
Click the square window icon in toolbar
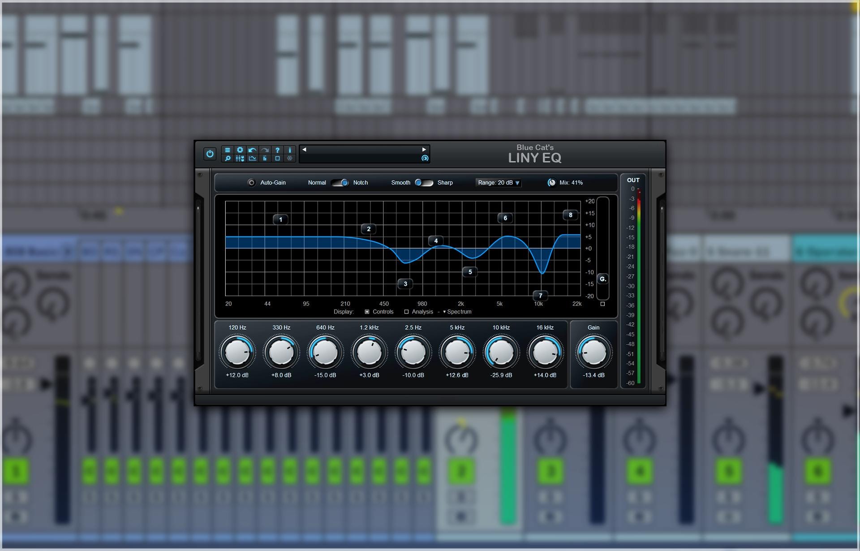tap(277, 158)
